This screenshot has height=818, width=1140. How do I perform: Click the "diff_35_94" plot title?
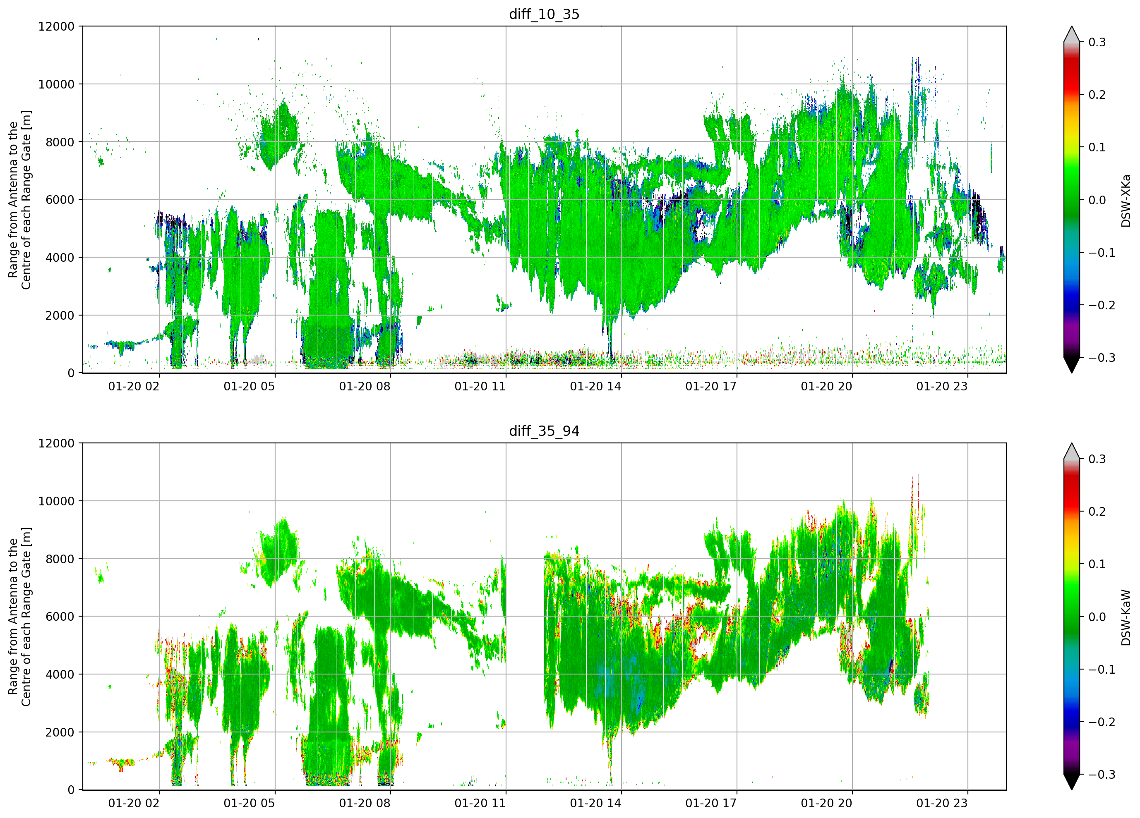coord(544,431)
